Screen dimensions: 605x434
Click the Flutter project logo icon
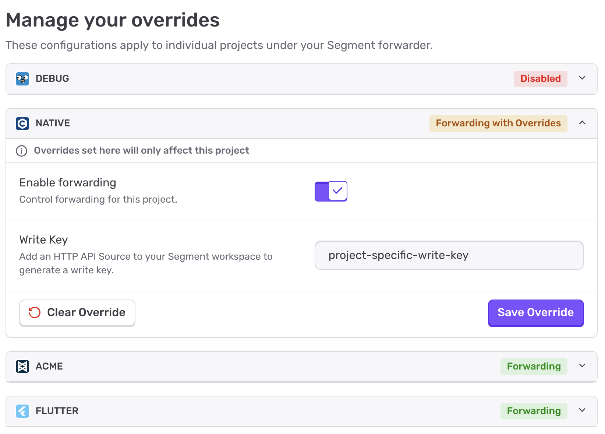coord(22,411)
